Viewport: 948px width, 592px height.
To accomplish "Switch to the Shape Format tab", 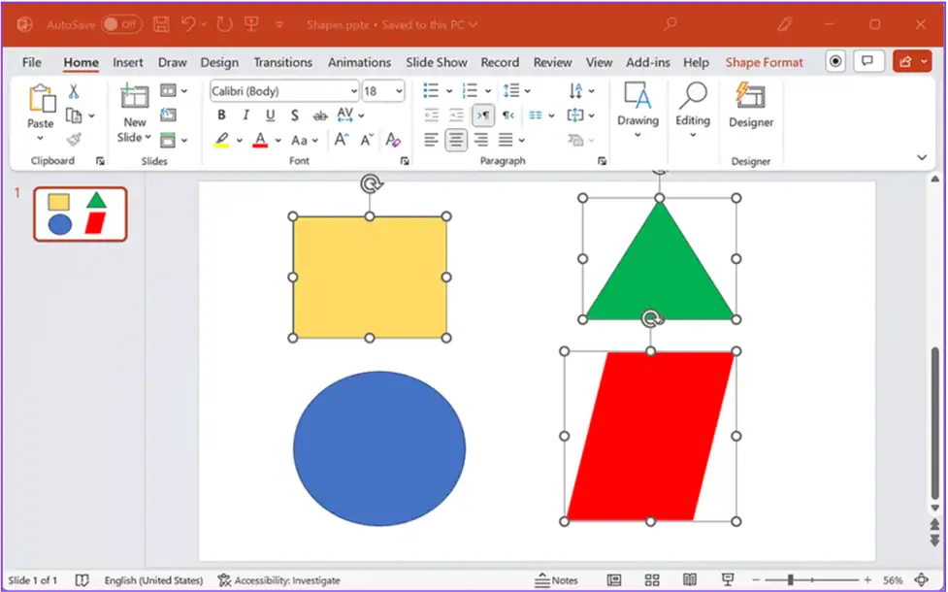I will [x=764, y=61].
